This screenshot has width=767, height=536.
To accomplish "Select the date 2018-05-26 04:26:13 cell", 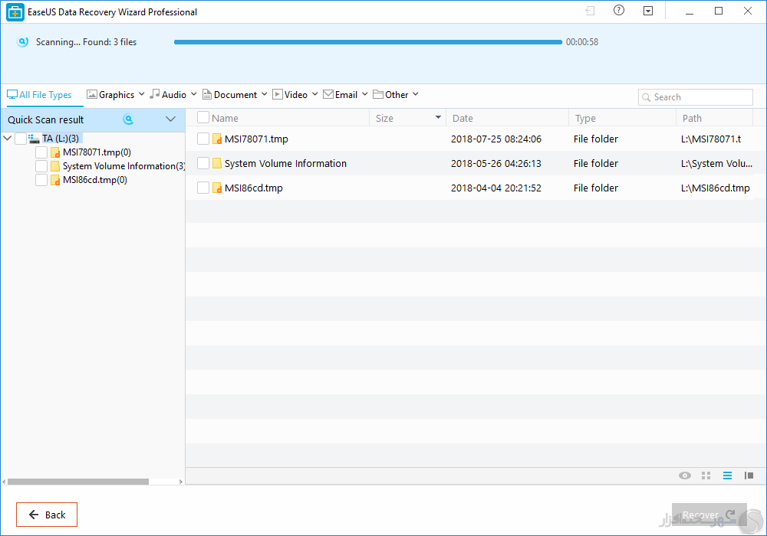I will tap(496, 164).
